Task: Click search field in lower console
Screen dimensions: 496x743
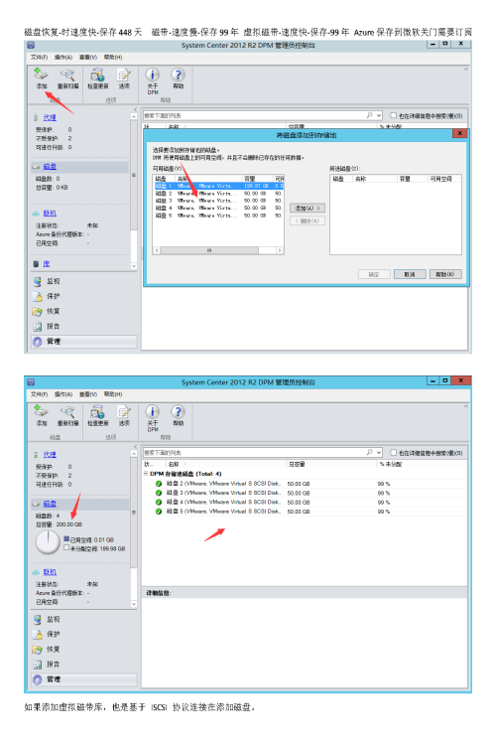Action: tap(255, 453)
